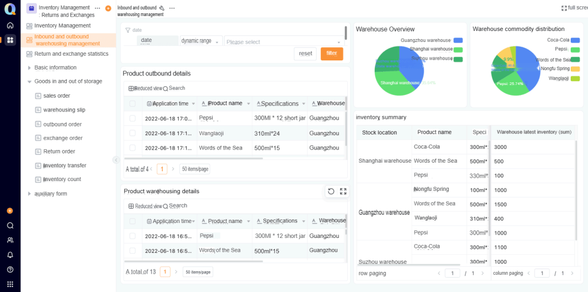This screenshot has height=292, width=588.
Task: Open the search icon in left rail
Action: tap(10, 225)
